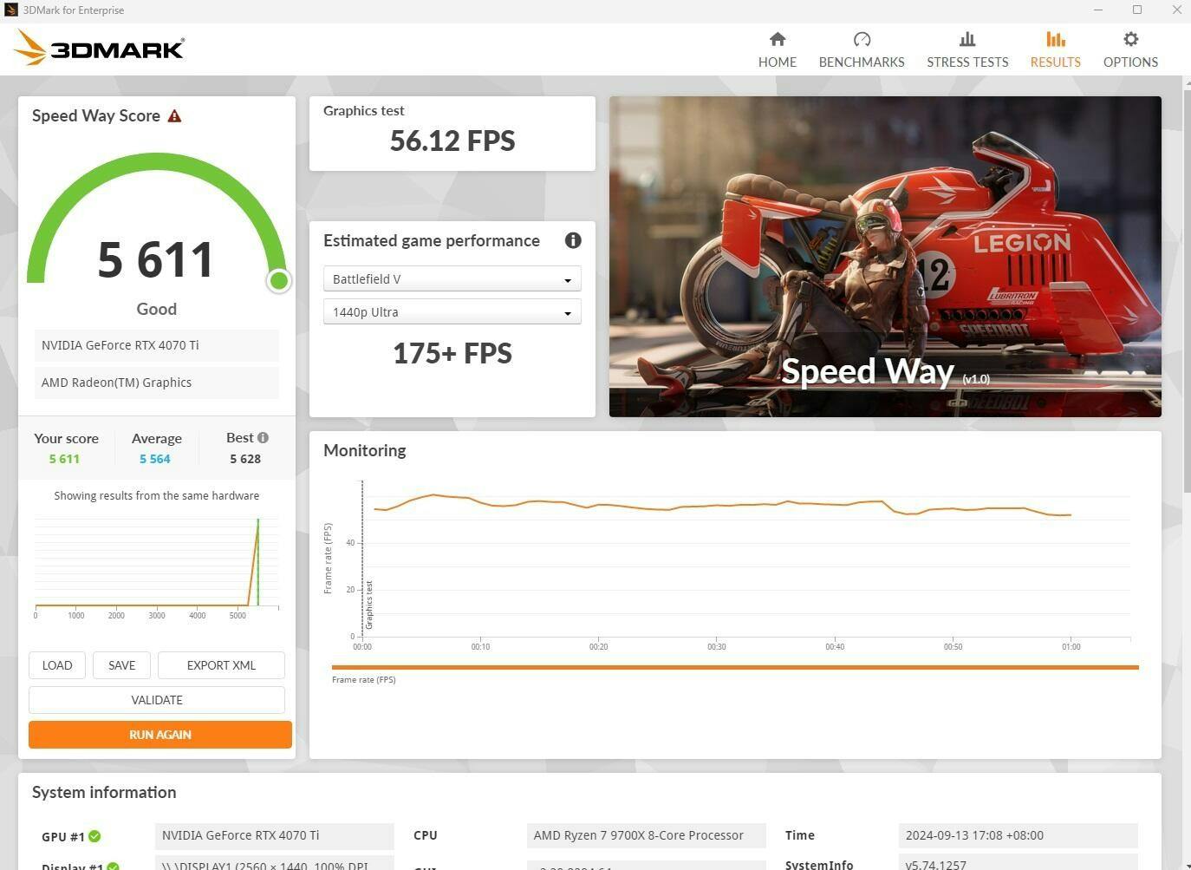
Task: Click the Speed Way benchmark image
Action: [885, 257]
